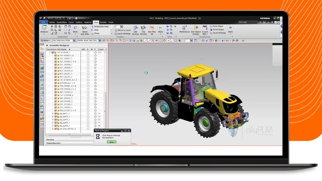The image size is (322, 181).
Task: Click the Save icon in title bar
Action: [x=44, y=18]
